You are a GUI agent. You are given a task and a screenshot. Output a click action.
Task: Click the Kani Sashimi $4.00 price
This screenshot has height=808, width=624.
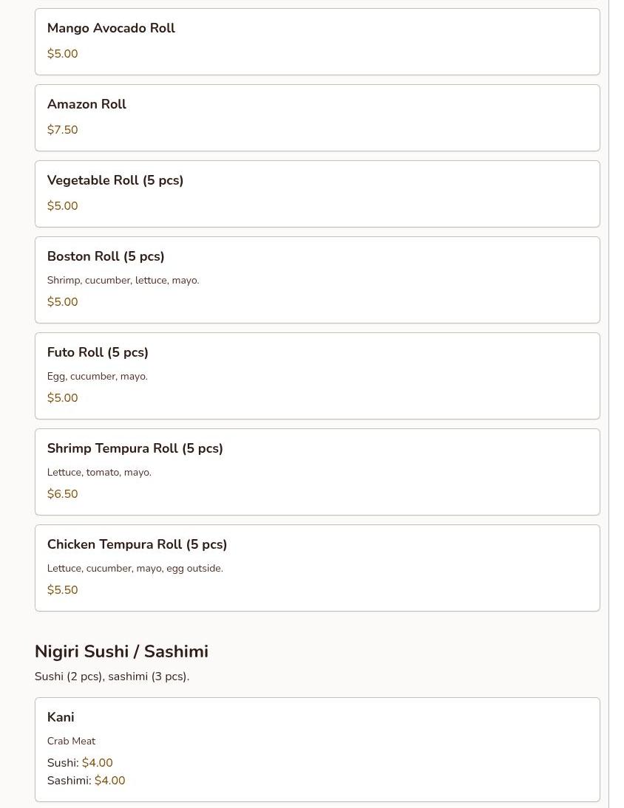click(x=109, y=781)
